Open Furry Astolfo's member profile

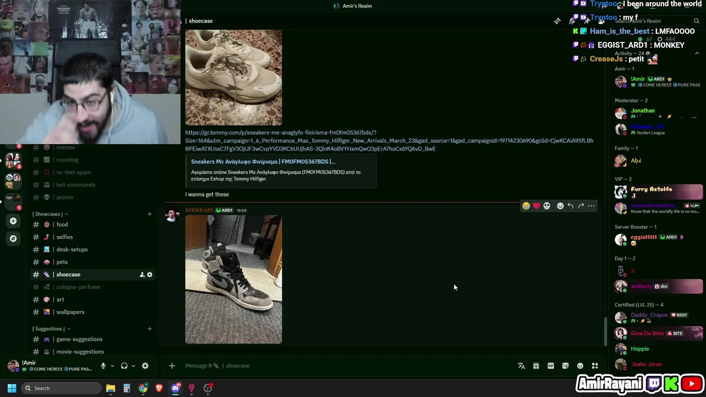click(x=657, y=192)
